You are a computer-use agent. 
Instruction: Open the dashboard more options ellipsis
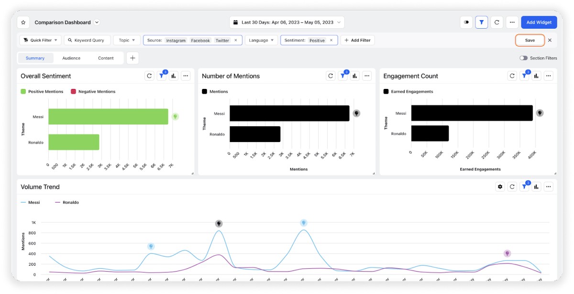tap(512, 22)
